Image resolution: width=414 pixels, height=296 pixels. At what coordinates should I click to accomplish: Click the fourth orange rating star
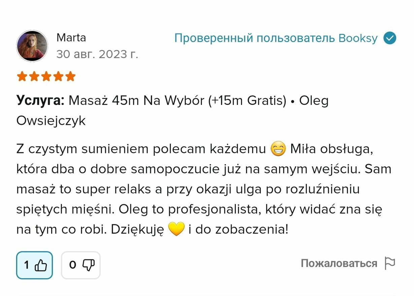[x=58, y=77]
